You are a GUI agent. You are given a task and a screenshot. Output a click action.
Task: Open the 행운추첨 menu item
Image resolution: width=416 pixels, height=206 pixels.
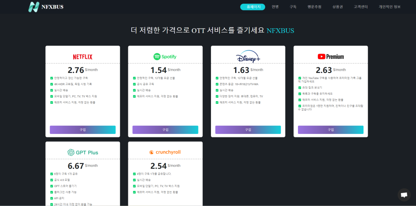[314, 7]
